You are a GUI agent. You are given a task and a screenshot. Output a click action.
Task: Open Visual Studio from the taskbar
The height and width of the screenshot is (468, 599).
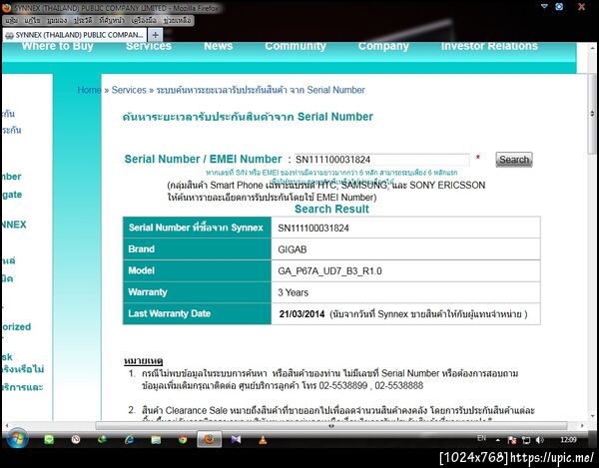[236, 440]
